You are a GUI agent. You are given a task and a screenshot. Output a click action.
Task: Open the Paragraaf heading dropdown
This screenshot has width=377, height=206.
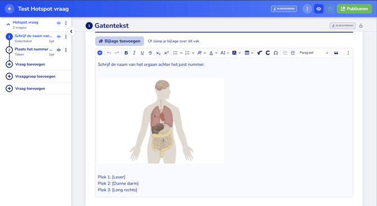[313, 53]
